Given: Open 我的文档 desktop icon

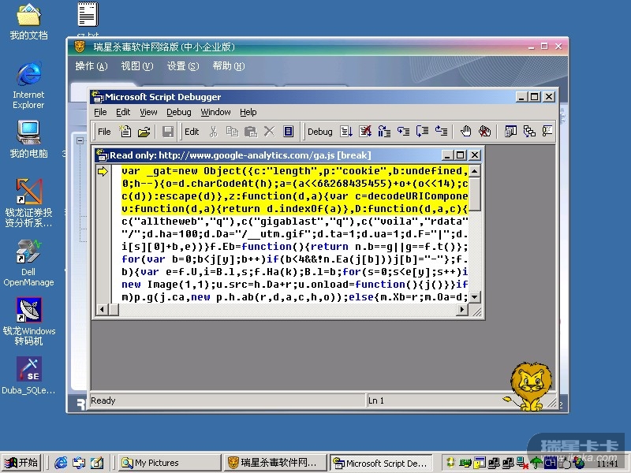Looking at the screenshot, I should pos(28,22).
